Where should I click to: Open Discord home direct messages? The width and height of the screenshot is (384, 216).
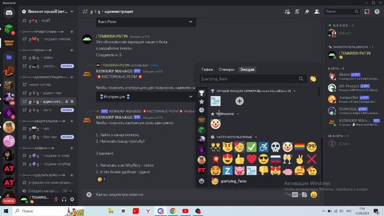click(x=9, y=13)
